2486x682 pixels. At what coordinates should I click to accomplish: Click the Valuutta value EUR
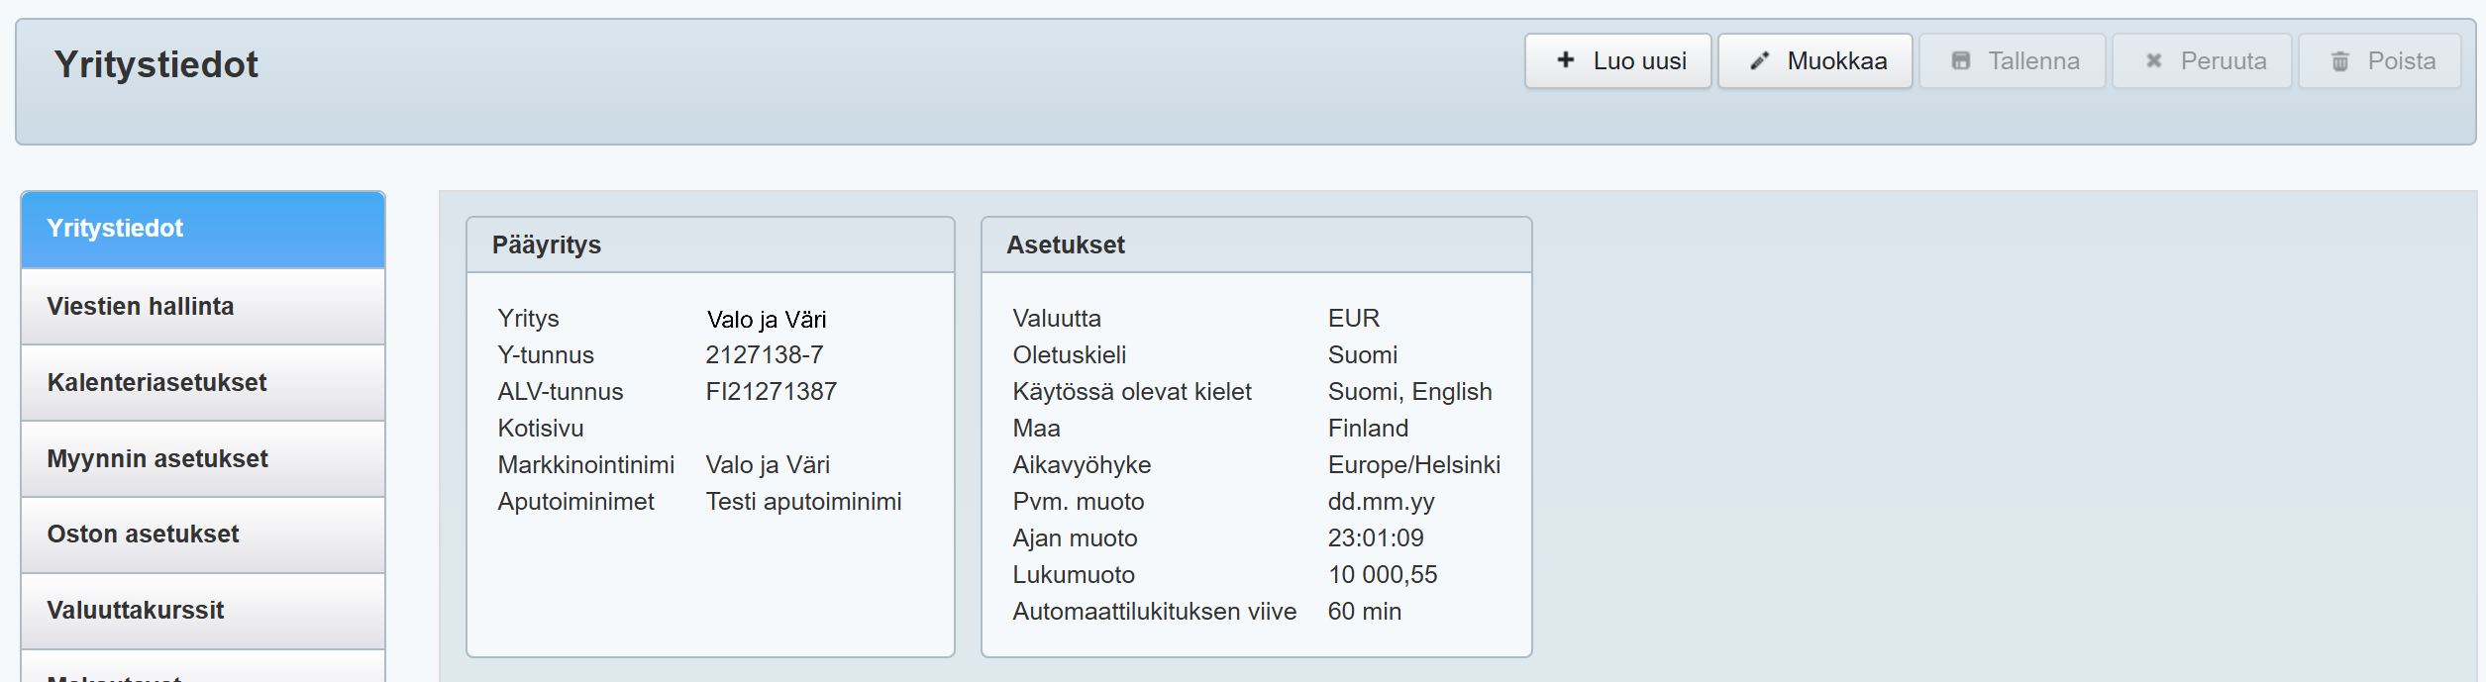point(1353,319)
